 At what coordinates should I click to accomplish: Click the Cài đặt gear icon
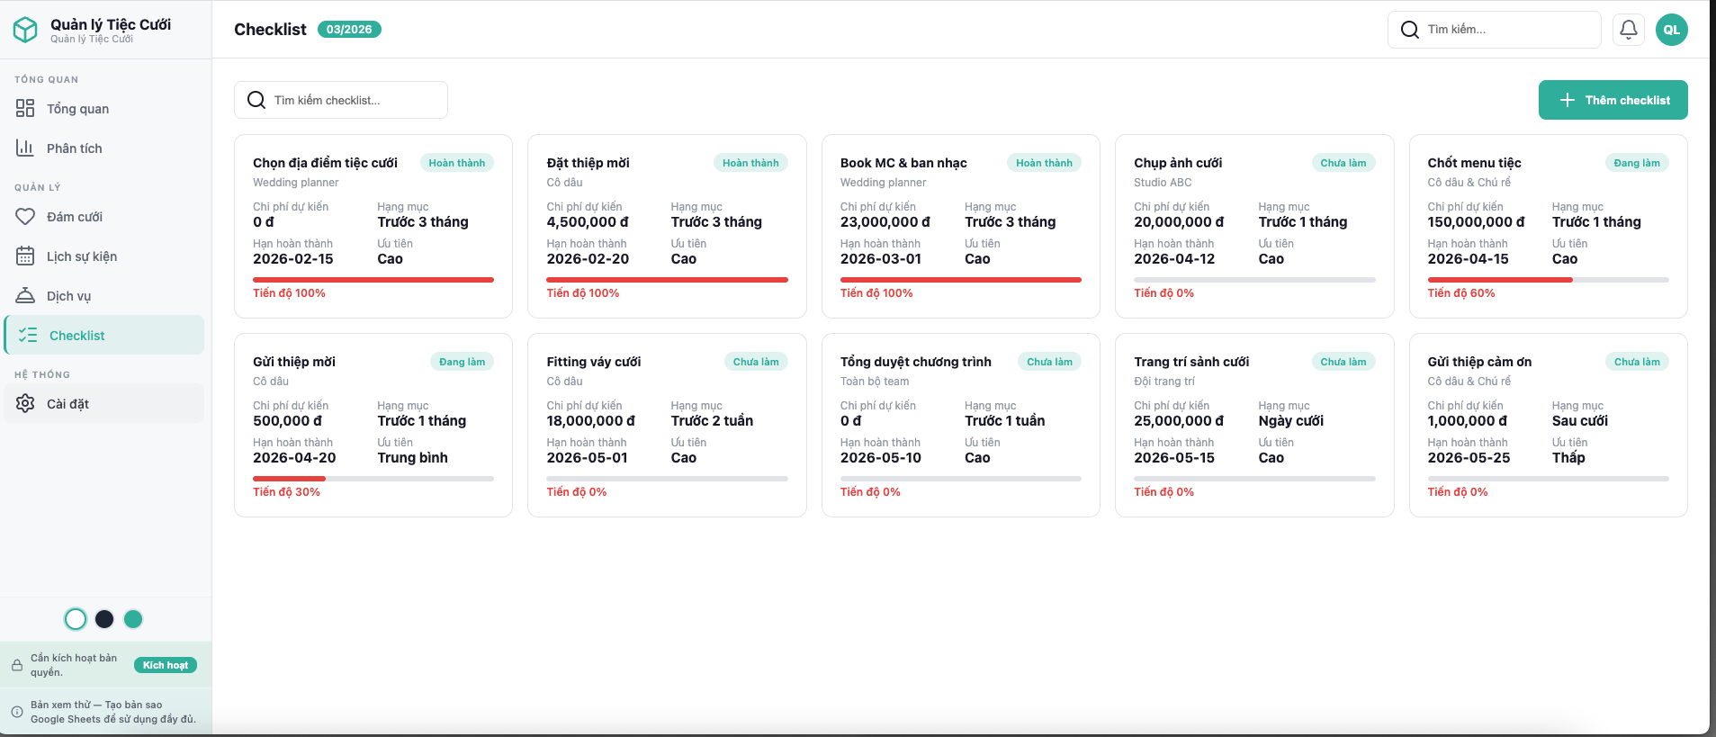[x=25, y=404]
